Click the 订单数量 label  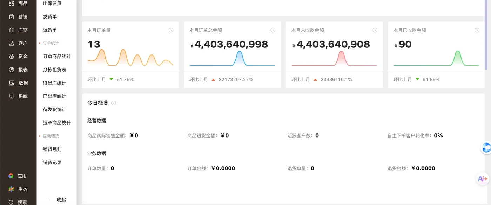click(x=97, y=168)
